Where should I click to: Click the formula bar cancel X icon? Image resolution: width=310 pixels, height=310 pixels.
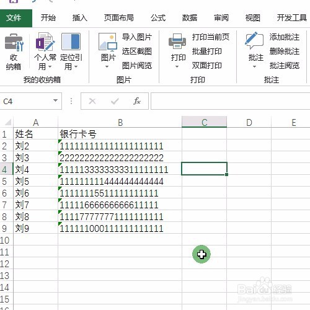point(92,101)
